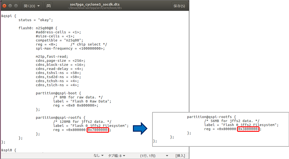This screenshot has width=289, height=159.
Task: Click the socfpga_cyclone5_socdk.dts title
Action: click(94, 4)
